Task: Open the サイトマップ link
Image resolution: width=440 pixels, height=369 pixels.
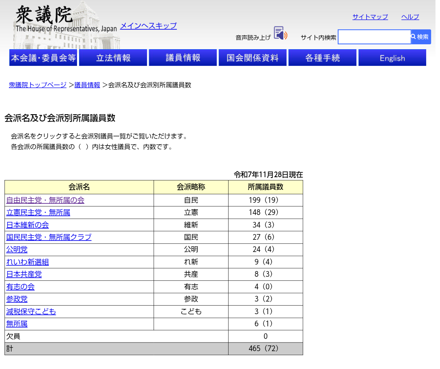Action: point(370,17)
